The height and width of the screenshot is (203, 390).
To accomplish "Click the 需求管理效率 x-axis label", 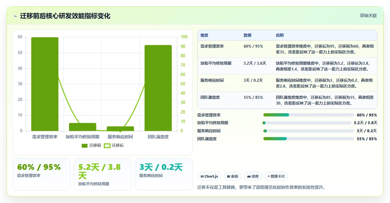I will (x=45, y=137).
